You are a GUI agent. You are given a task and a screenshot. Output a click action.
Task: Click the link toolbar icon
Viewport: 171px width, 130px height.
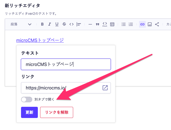click(142, 24)
